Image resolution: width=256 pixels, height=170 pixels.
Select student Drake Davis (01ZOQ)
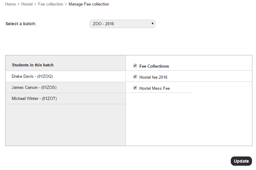tap(66, 76)
